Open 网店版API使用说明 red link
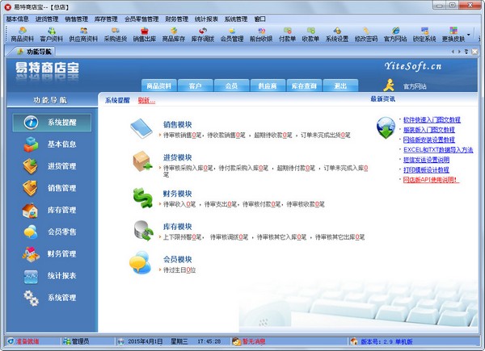Screen dimensions: 485x351 click(431, 179)
